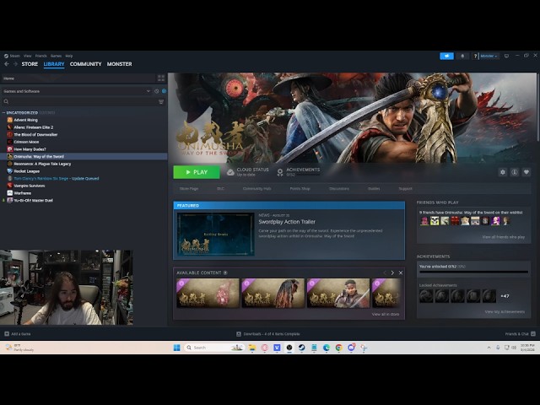Click the library search field
540x405 pixels.
click(x=79, y=101)
